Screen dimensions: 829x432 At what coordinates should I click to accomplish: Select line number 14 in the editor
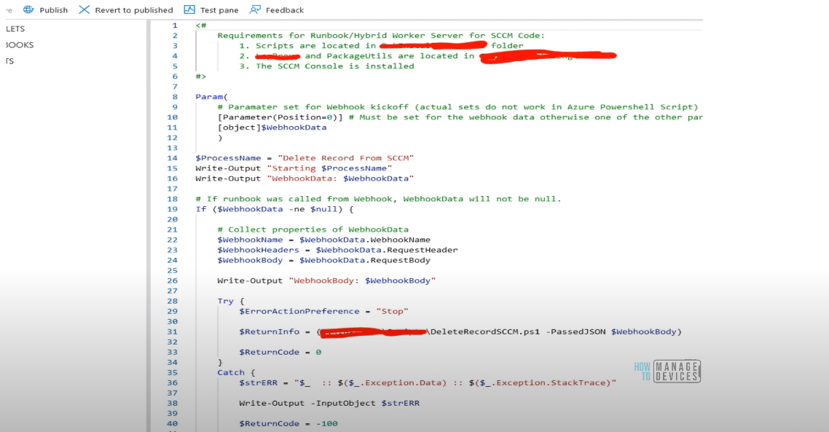pyautogui.click(x=172, y=157)
